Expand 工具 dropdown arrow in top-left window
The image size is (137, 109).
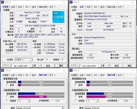(40, 65)
